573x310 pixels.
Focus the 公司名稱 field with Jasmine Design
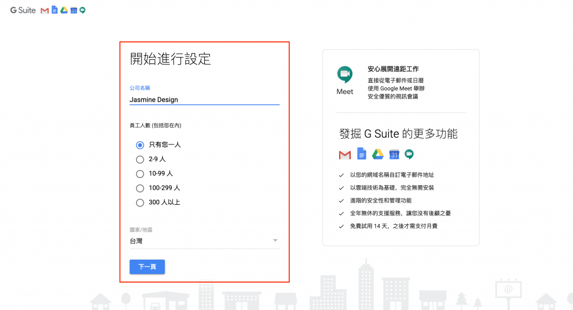tap(204, 100)
